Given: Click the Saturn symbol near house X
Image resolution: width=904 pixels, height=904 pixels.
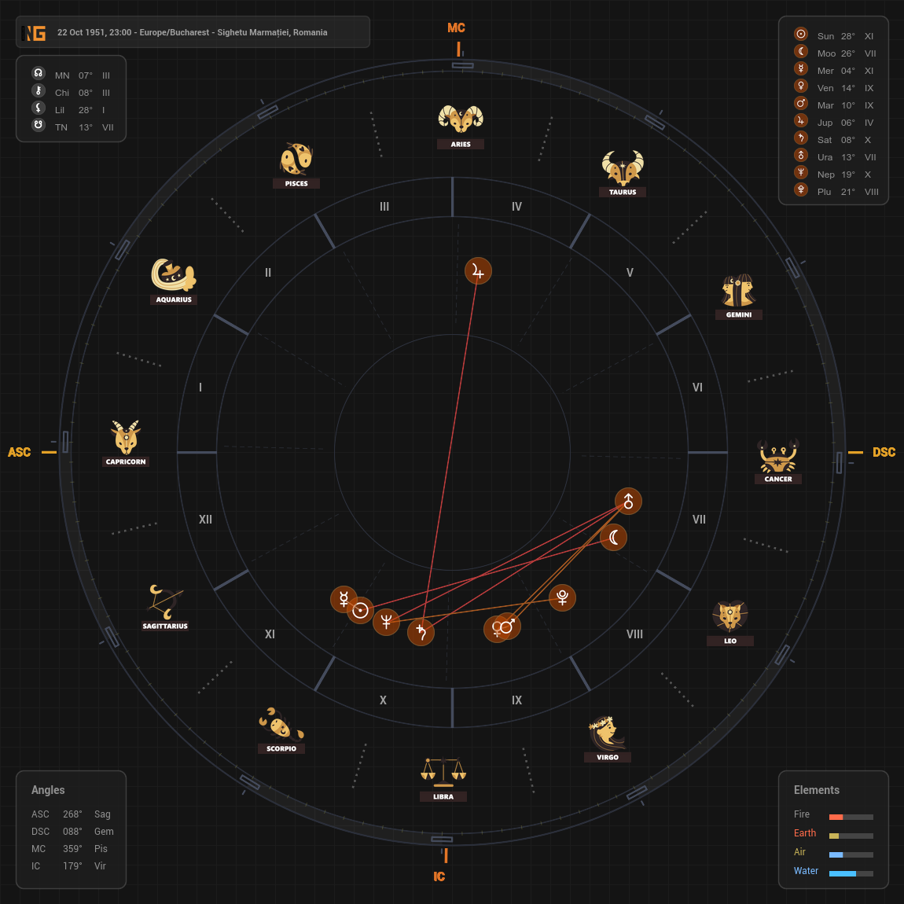Looking at the screenshot, I should pos(421,632).
